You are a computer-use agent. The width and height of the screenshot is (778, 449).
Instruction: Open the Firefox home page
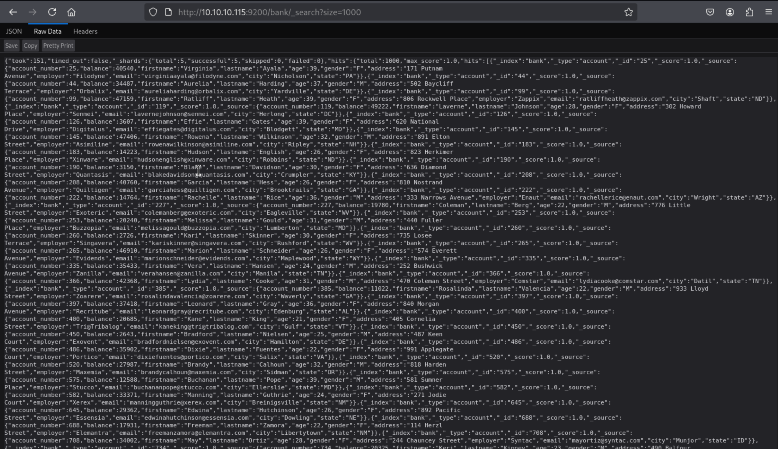[x=71, y=12]
